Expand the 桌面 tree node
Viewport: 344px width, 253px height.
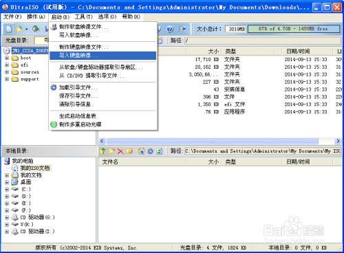7,182
